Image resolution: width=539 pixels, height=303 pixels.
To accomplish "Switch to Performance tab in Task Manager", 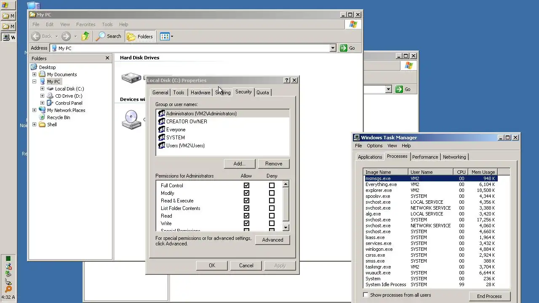I will pos(425,157).
